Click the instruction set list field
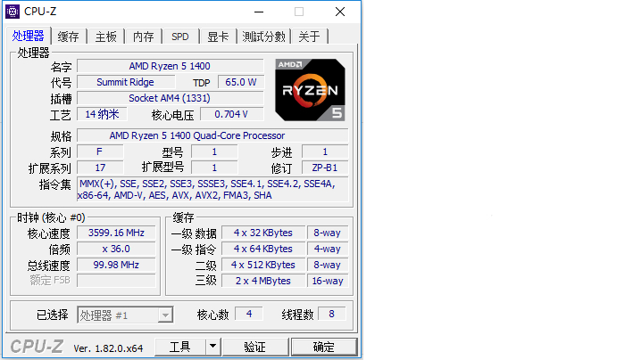Screen dimensions: 641x360 [x=212, y=190]
